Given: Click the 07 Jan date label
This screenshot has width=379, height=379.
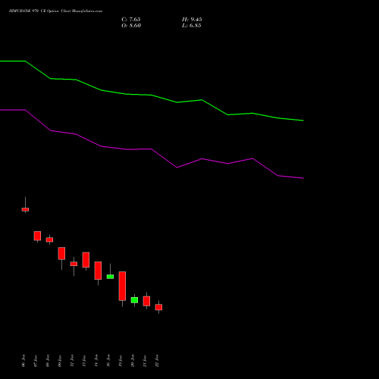Looking at the screenshot, I should coord(36,361).
